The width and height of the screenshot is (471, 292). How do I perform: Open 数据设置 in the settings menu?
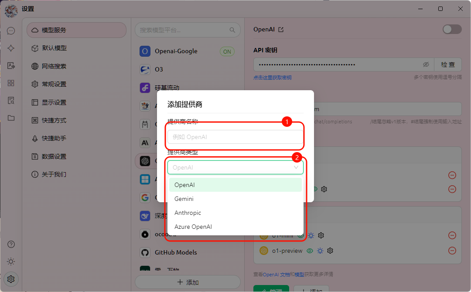click(x=54, y=156)
